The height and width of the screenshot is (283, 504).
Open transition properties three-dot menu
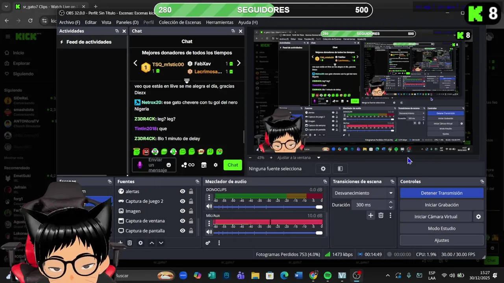[390, 215]
